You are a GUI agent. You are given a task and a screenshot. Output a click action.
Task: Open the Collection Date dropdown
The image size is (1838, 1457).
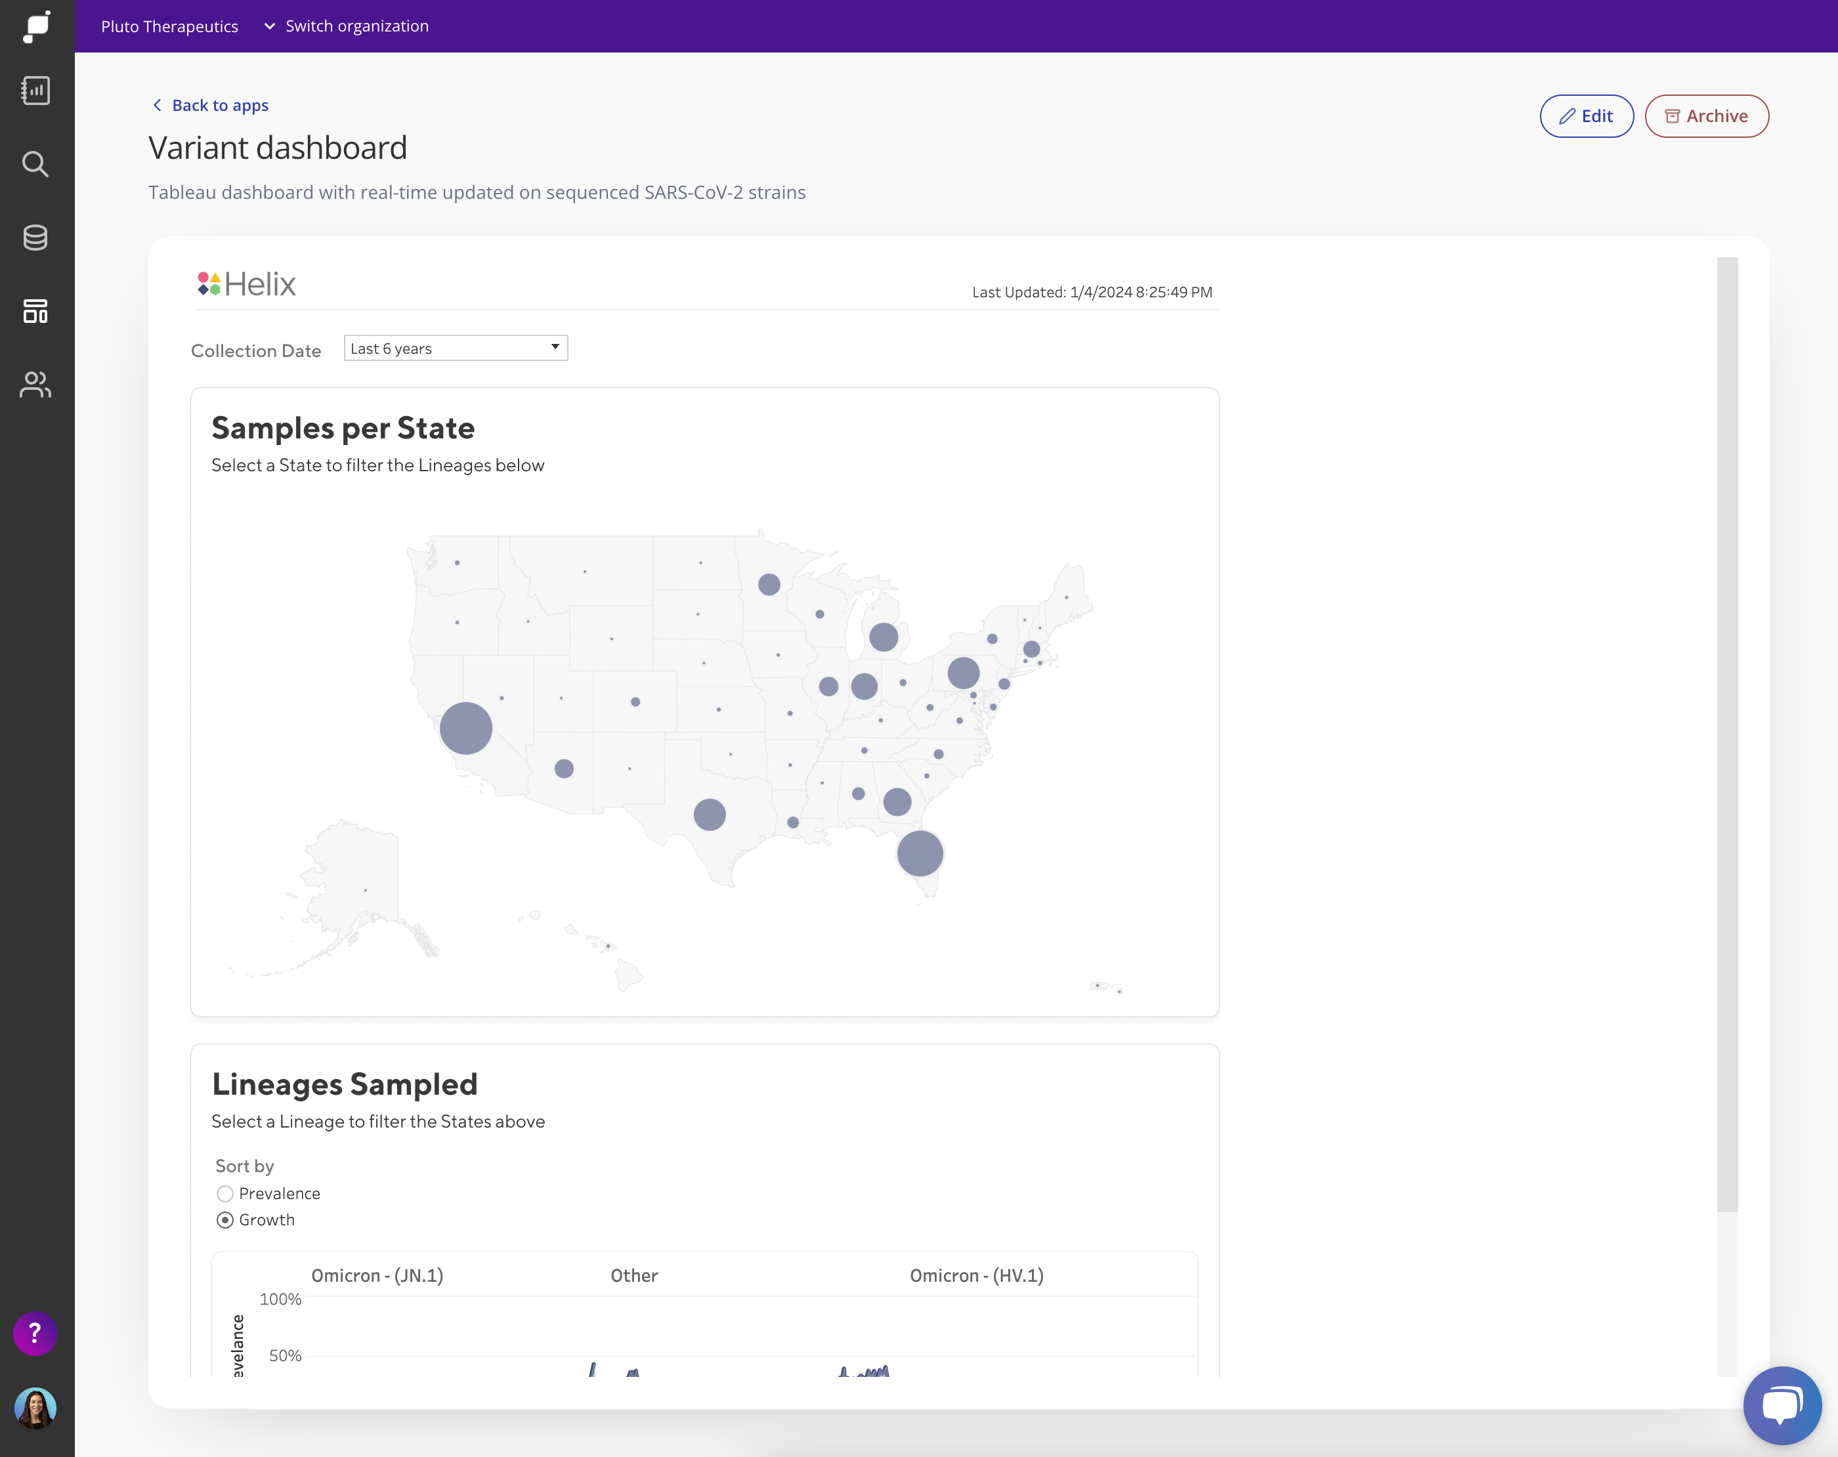click(x=456, y=348)
